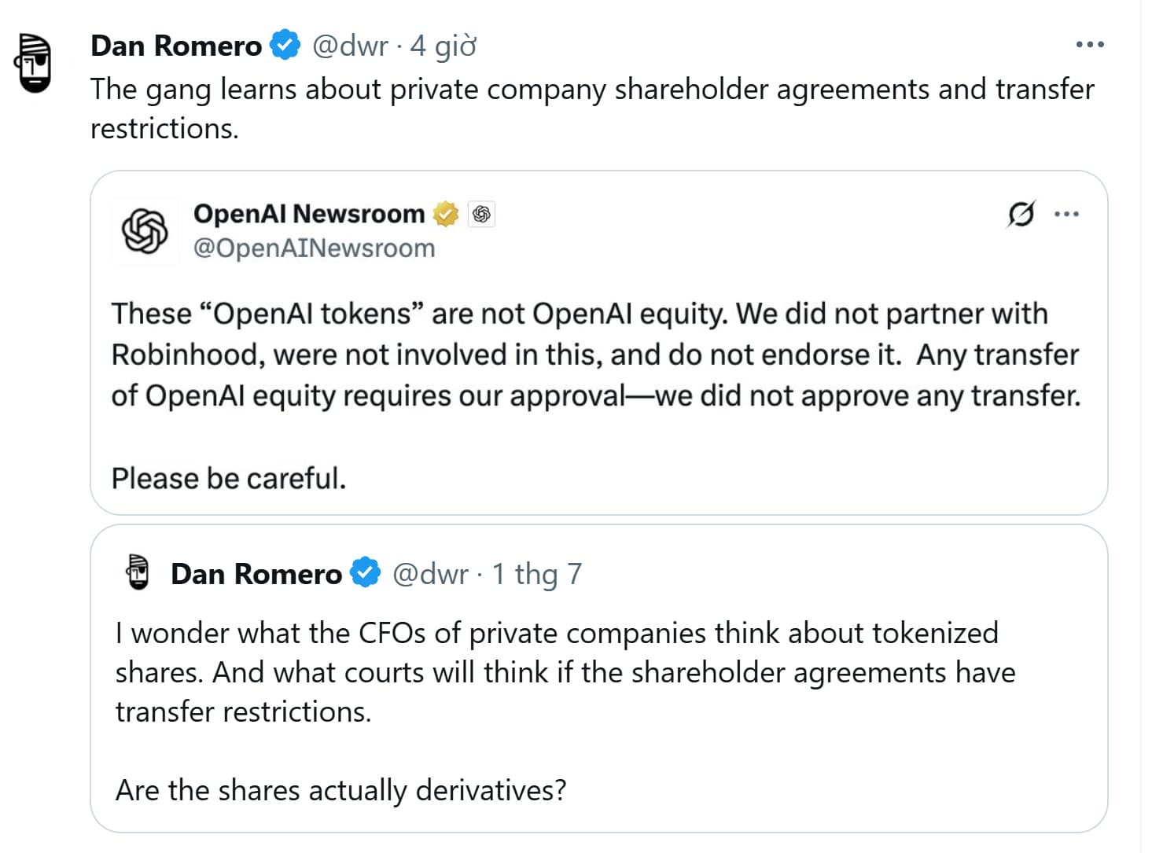Click the Grok slashed-circle icon in OpenAI post

pos(1021,214)
